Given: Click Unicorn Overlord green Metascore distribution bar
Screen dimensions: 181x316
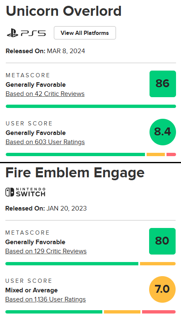Looking at the screenshot, I should [91, 106].
